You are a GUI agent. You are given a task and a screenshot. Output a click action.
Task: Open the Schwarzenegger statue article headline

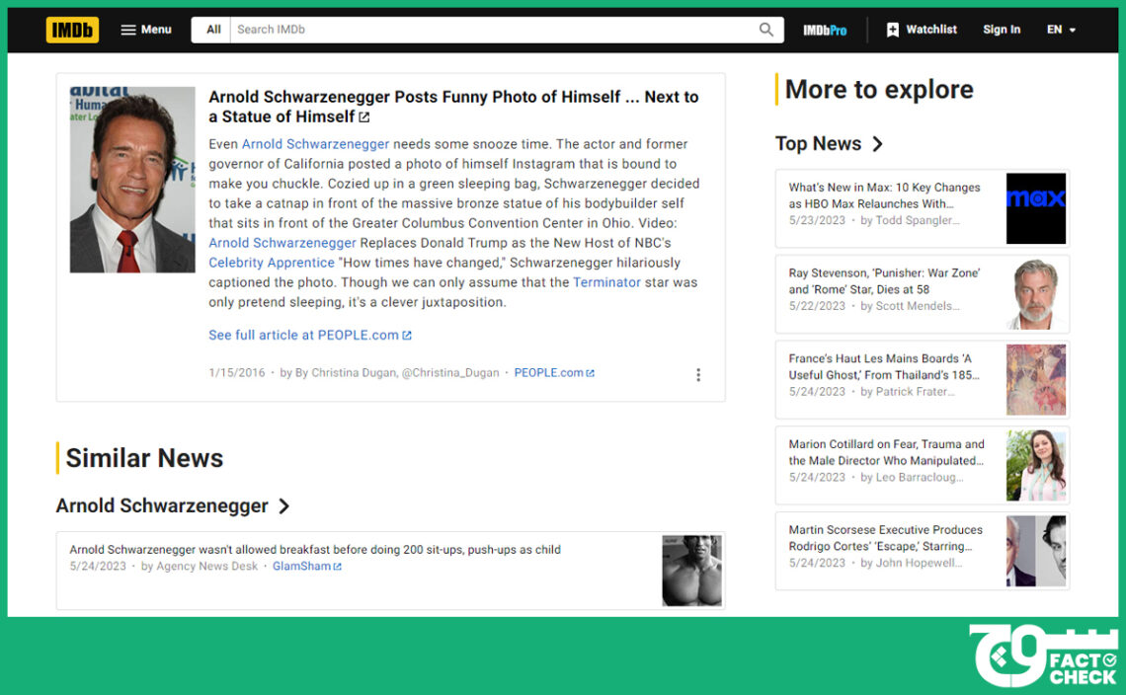(453, 107)
